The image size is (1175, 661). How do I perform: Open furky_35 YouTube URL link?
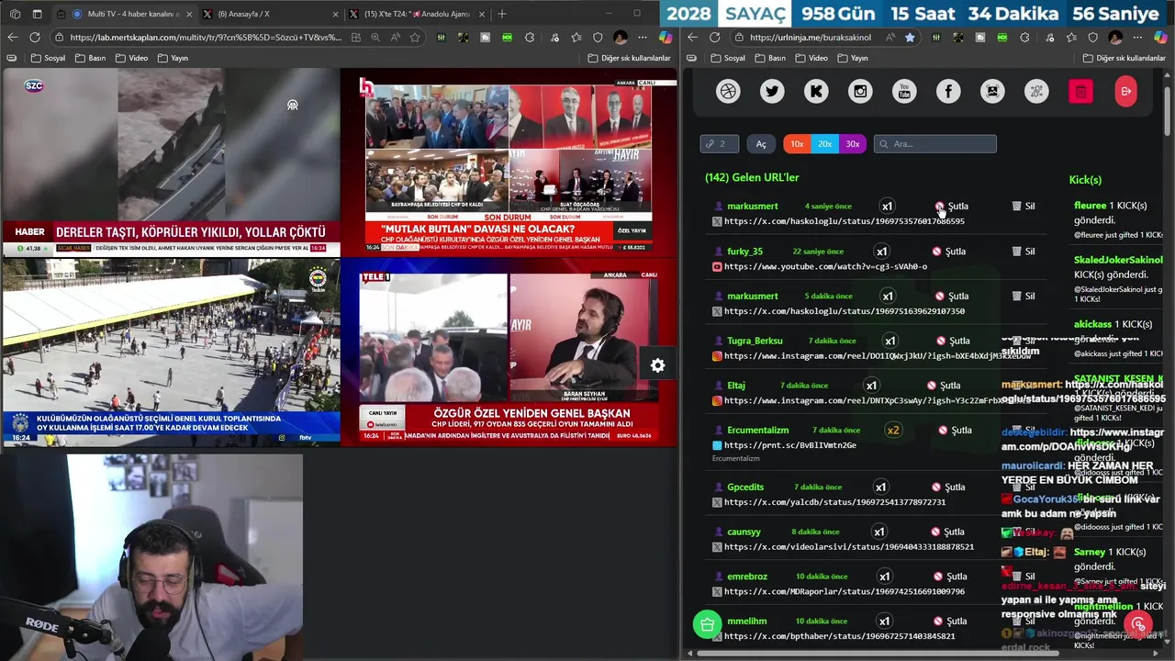825,266
